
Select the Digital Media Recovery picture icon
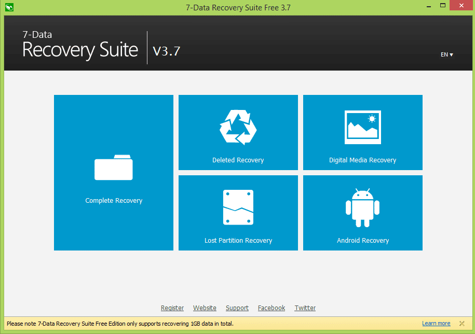coord(363,127)
